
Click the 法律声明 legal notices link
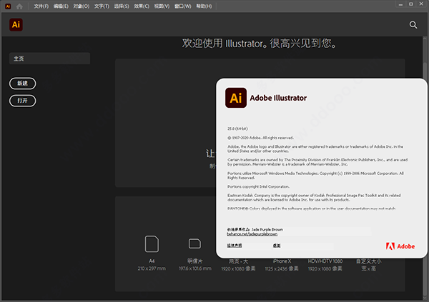point(235,246)
